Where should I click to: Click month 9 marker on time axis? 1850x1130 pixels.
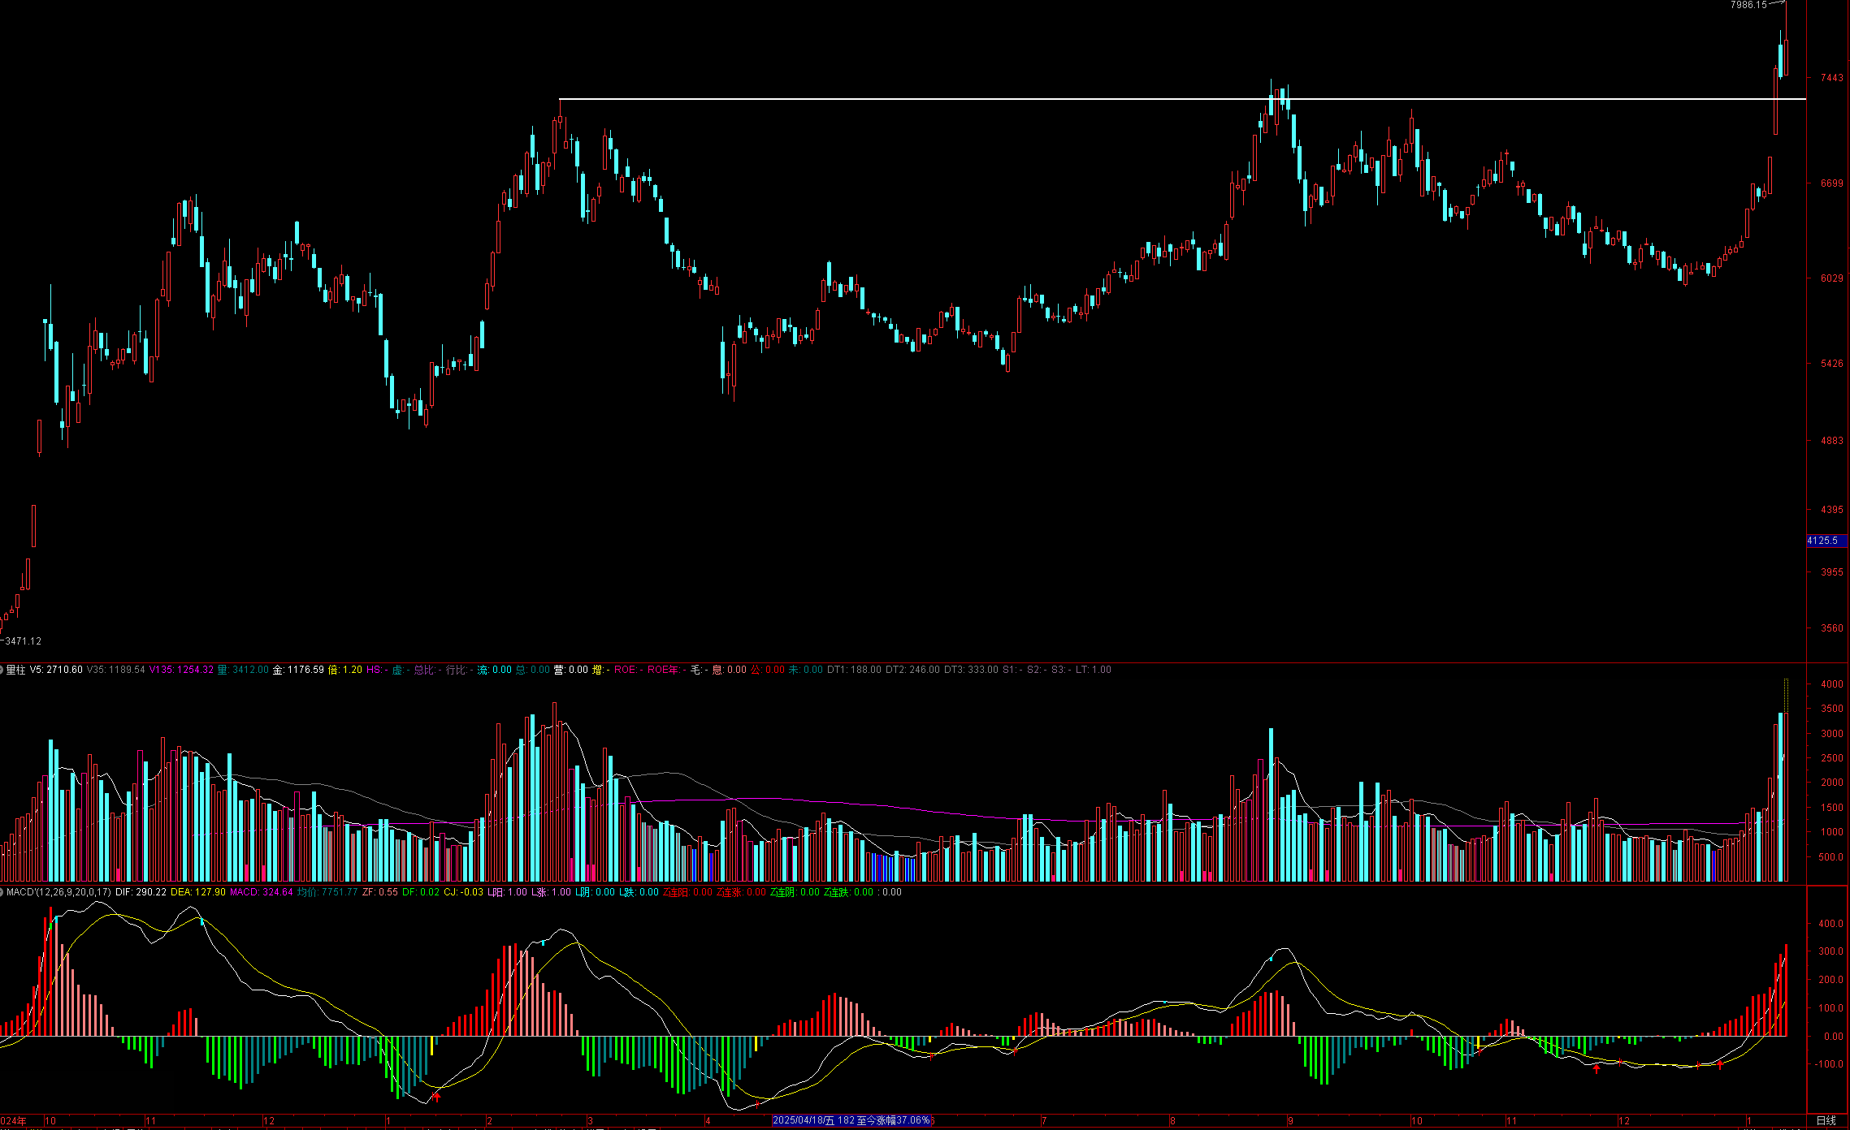tap(1290, 1121)
